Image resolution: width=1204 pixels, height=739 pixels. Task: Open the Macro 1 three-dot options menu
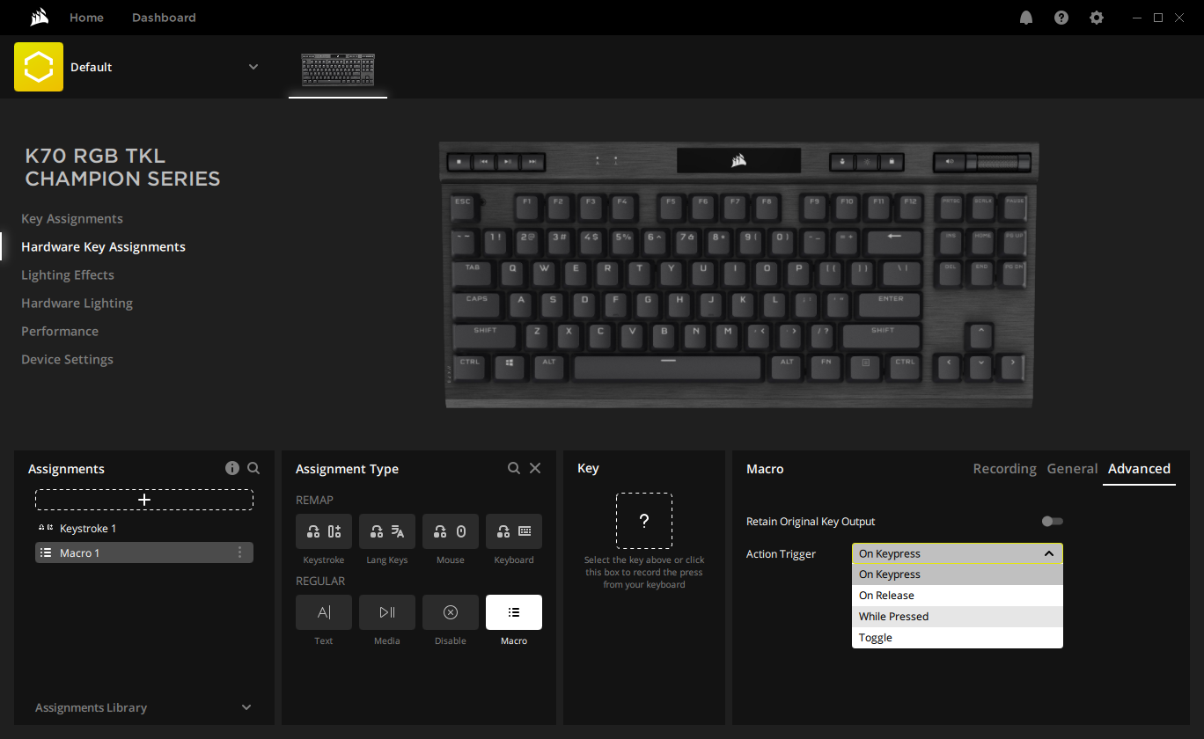click(x=239, y=552)
